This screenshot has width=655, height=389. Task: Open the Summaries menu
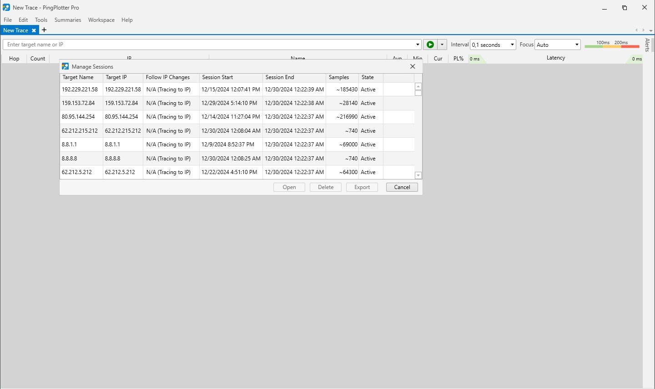click(68, 20)
